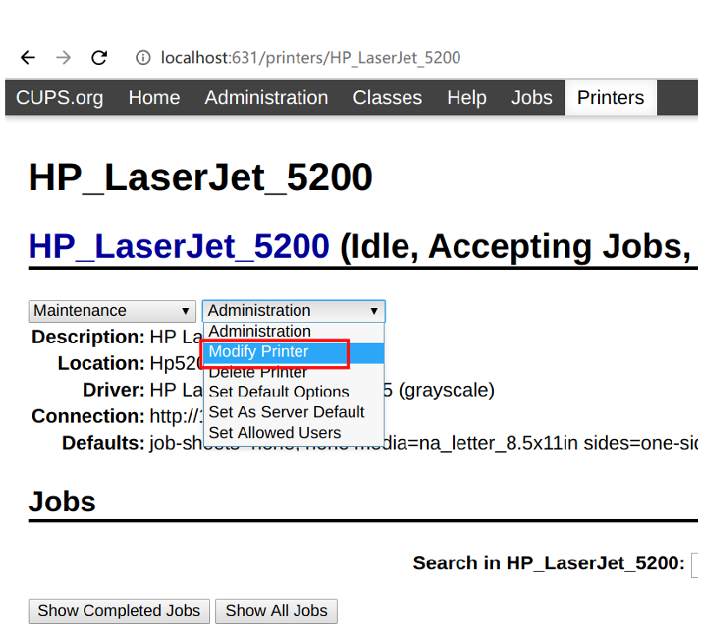Open the Administration tab in navigation bar
Image resolution: width=704 pixels, height=643 pixels.
point(266,98)
